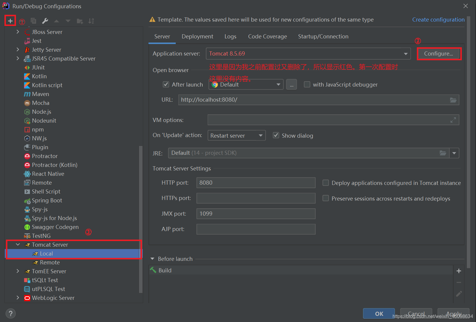Open Code Coverage tab
Viewport: 476px width, 322px height.
(x=267, y=36)
